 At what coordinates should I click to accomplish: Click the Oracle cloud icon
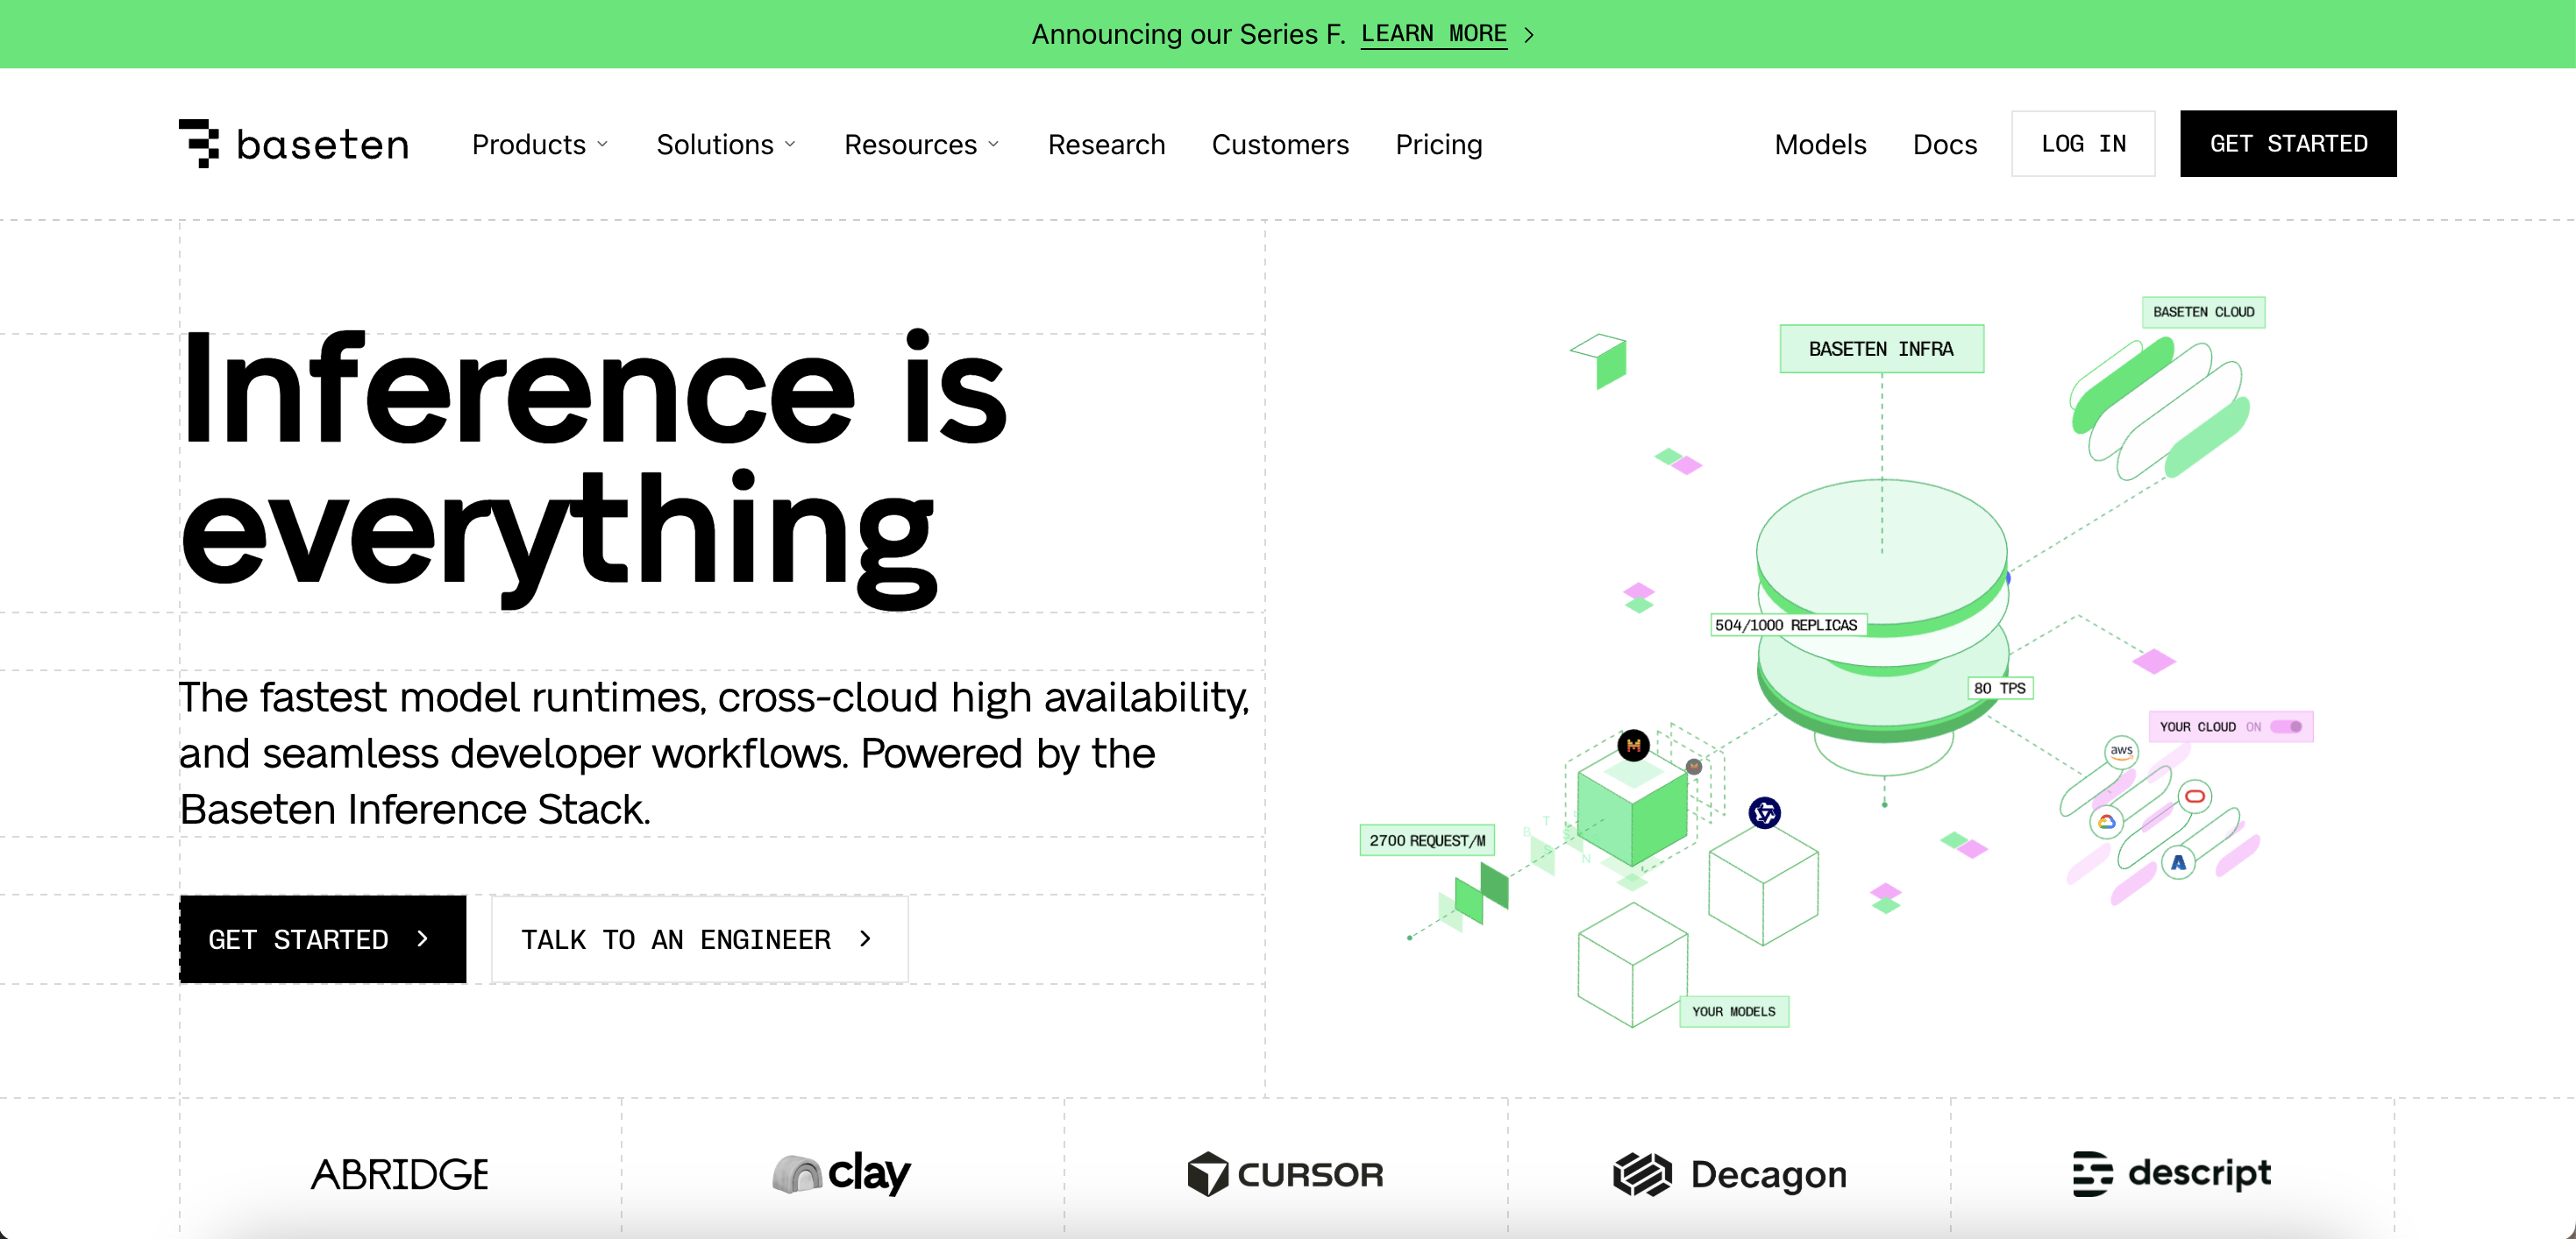pos(2194,796)
